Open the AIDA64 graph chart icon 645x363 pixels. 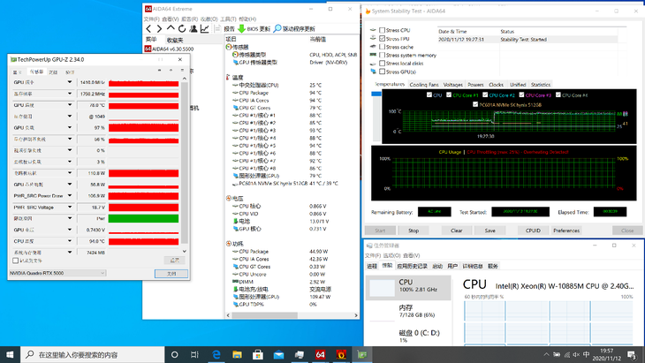pos(205,29)
